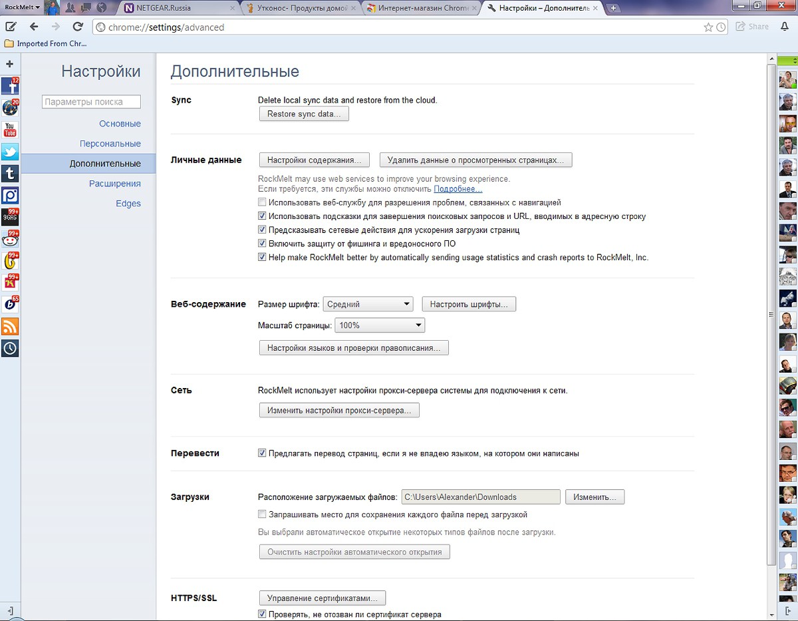Focus the Параметры поиска search field
Screen dimensions: 798x621
(91, 102)
